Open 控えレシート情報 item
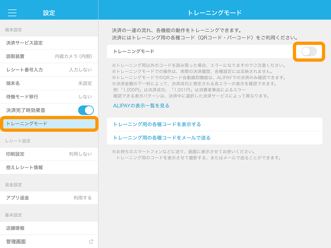Screen dimensions: 331x248 (25, 168)
